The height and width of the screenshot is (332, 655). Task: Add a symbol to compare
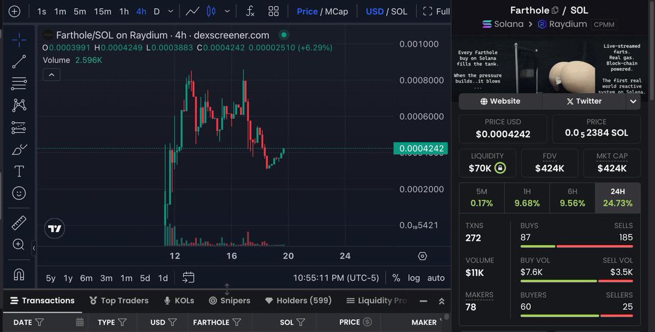[14, 11]
